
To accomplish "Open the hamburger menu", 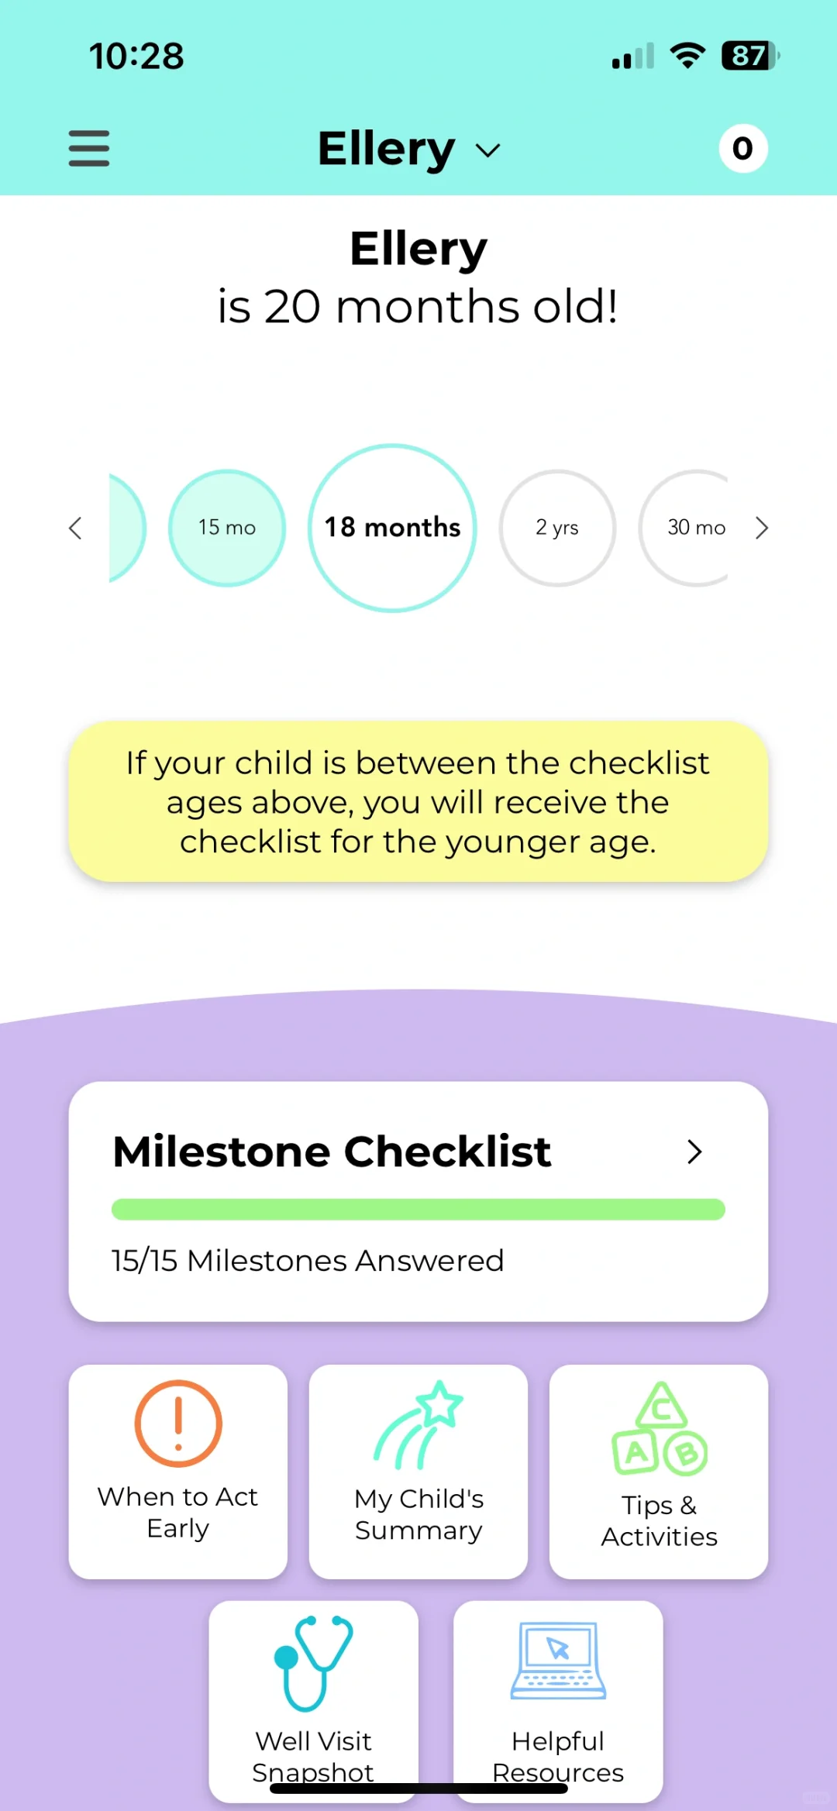I will [89, 148].
